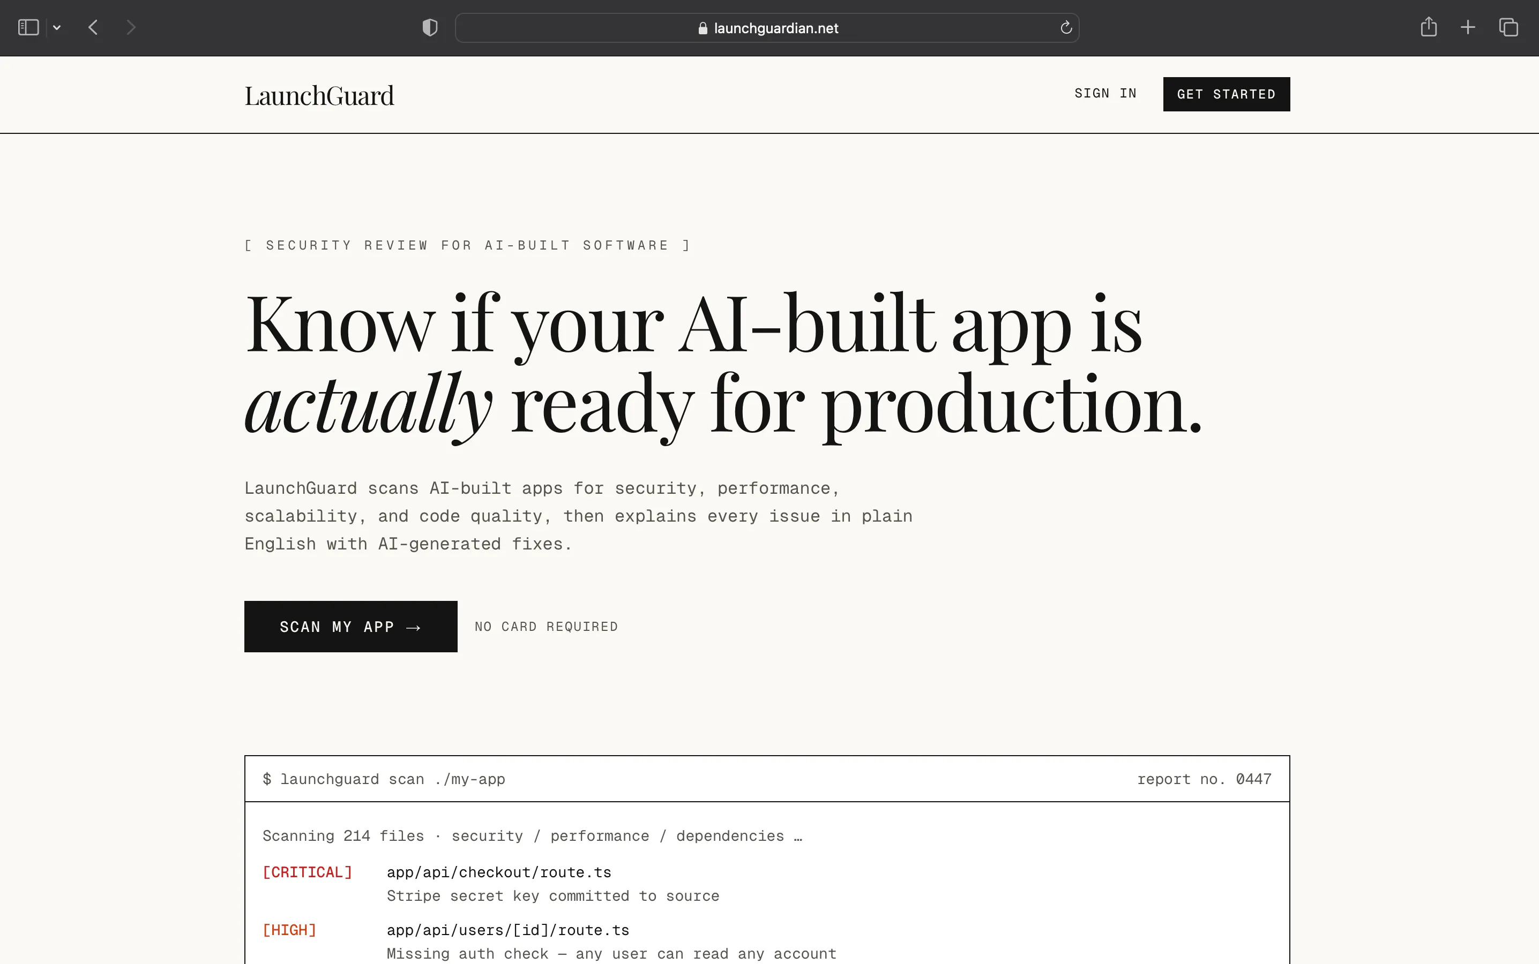Click the [CRITICAL] severity tag

point(307,872)
